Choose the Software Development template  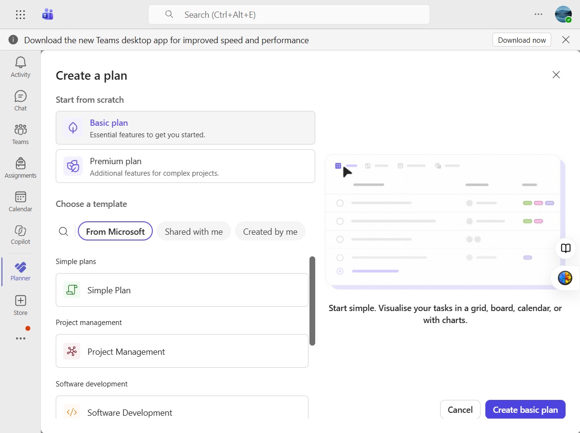click(182, 408)
